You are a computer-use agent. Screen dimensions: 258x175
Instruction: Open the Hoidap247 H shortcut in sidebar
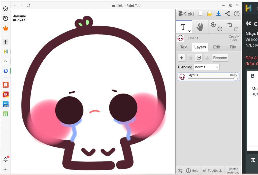pos(6,52)
